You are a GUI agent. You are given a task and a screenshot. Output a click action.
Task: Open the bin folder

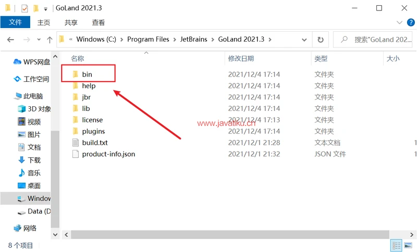tap(87, 74)
